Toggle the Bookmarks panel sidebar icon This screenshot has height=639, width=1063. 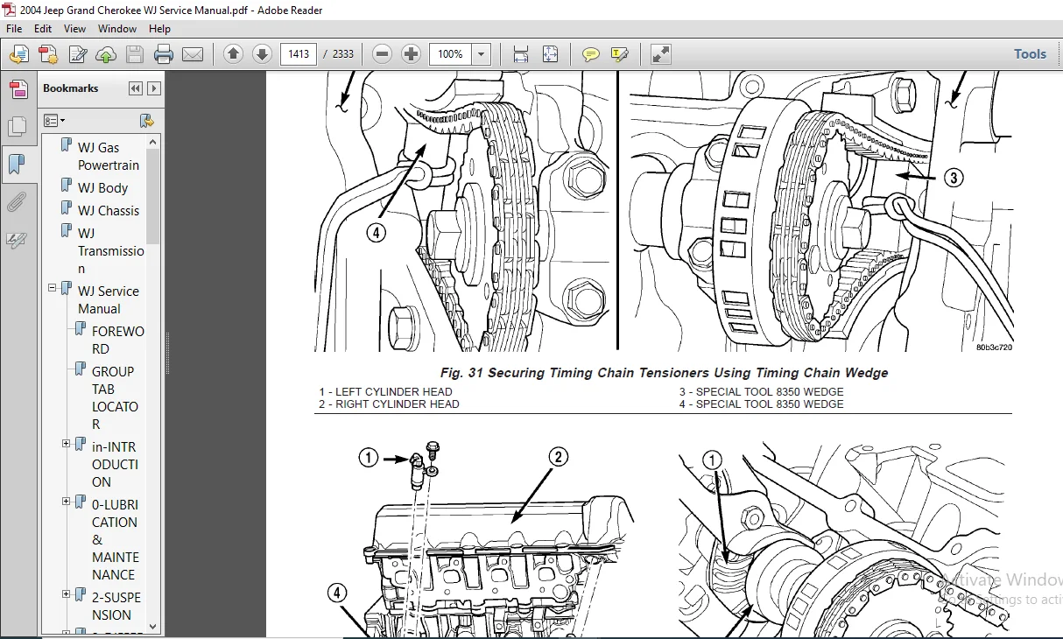(x=18, y=164)
